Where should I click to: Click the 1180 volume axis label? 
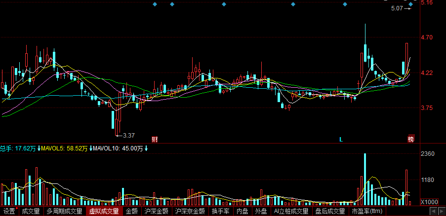tap(428, 180)
